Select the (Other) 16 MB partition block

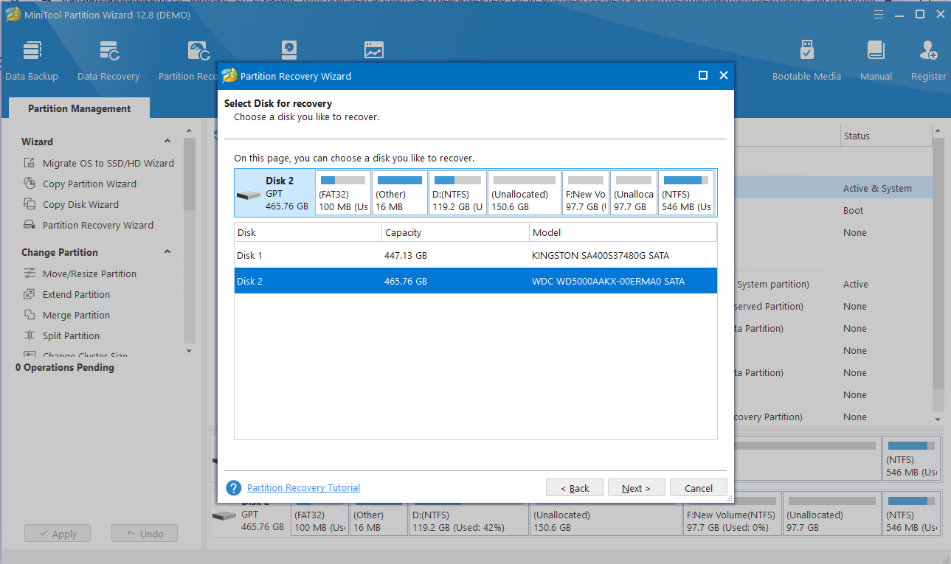[400, 193]
